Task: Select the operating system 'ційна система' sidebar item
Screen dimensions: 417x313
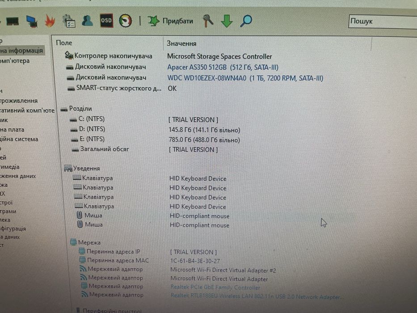Action: 19,139
